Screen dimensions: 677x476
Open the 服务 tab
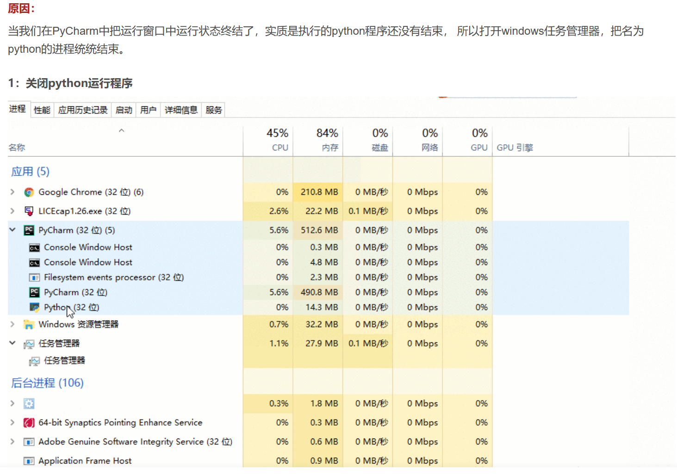click(214, 110)
